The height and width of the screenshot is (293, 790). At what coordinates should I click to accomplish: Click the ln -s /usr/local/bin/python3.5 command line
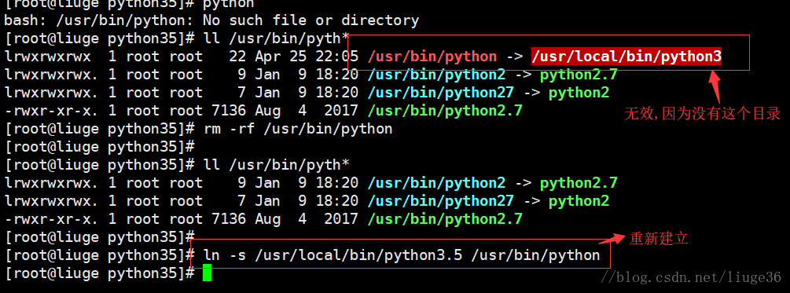(402, 255)
